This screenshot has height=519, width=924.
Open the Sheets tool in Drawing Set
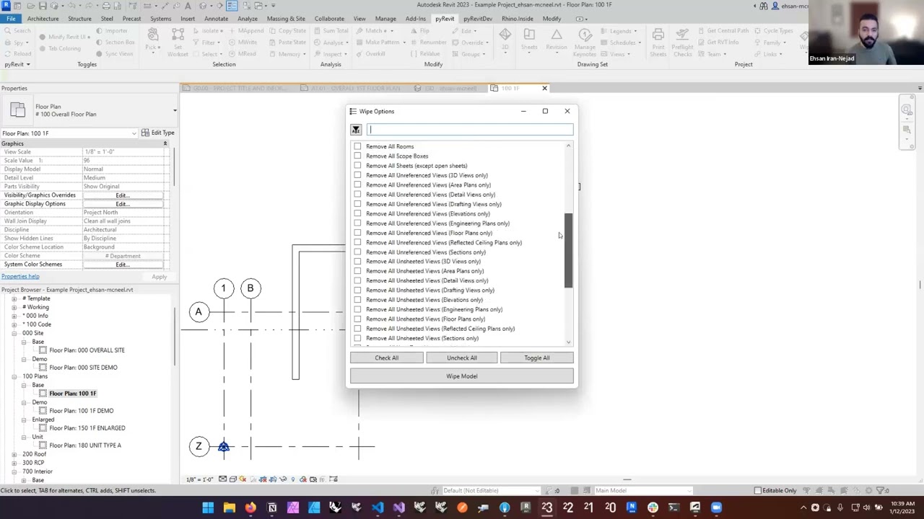point(529,38)
